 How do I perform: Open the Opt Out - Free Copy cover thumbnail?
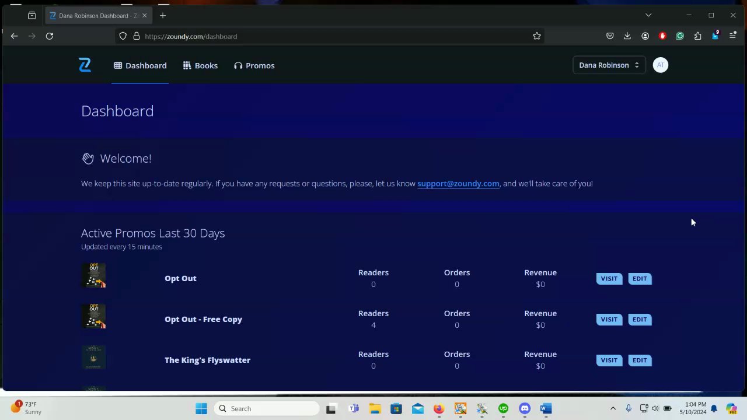[x=93, y=316]
